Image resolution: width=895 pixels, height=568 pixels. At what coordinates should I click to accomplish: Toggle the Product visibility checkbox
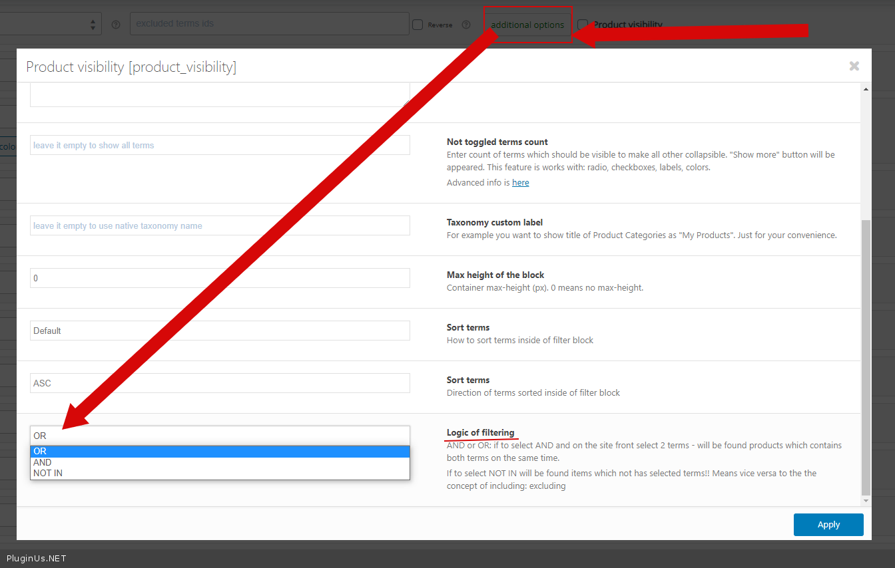pyautogui.click(x=583, y=25)
